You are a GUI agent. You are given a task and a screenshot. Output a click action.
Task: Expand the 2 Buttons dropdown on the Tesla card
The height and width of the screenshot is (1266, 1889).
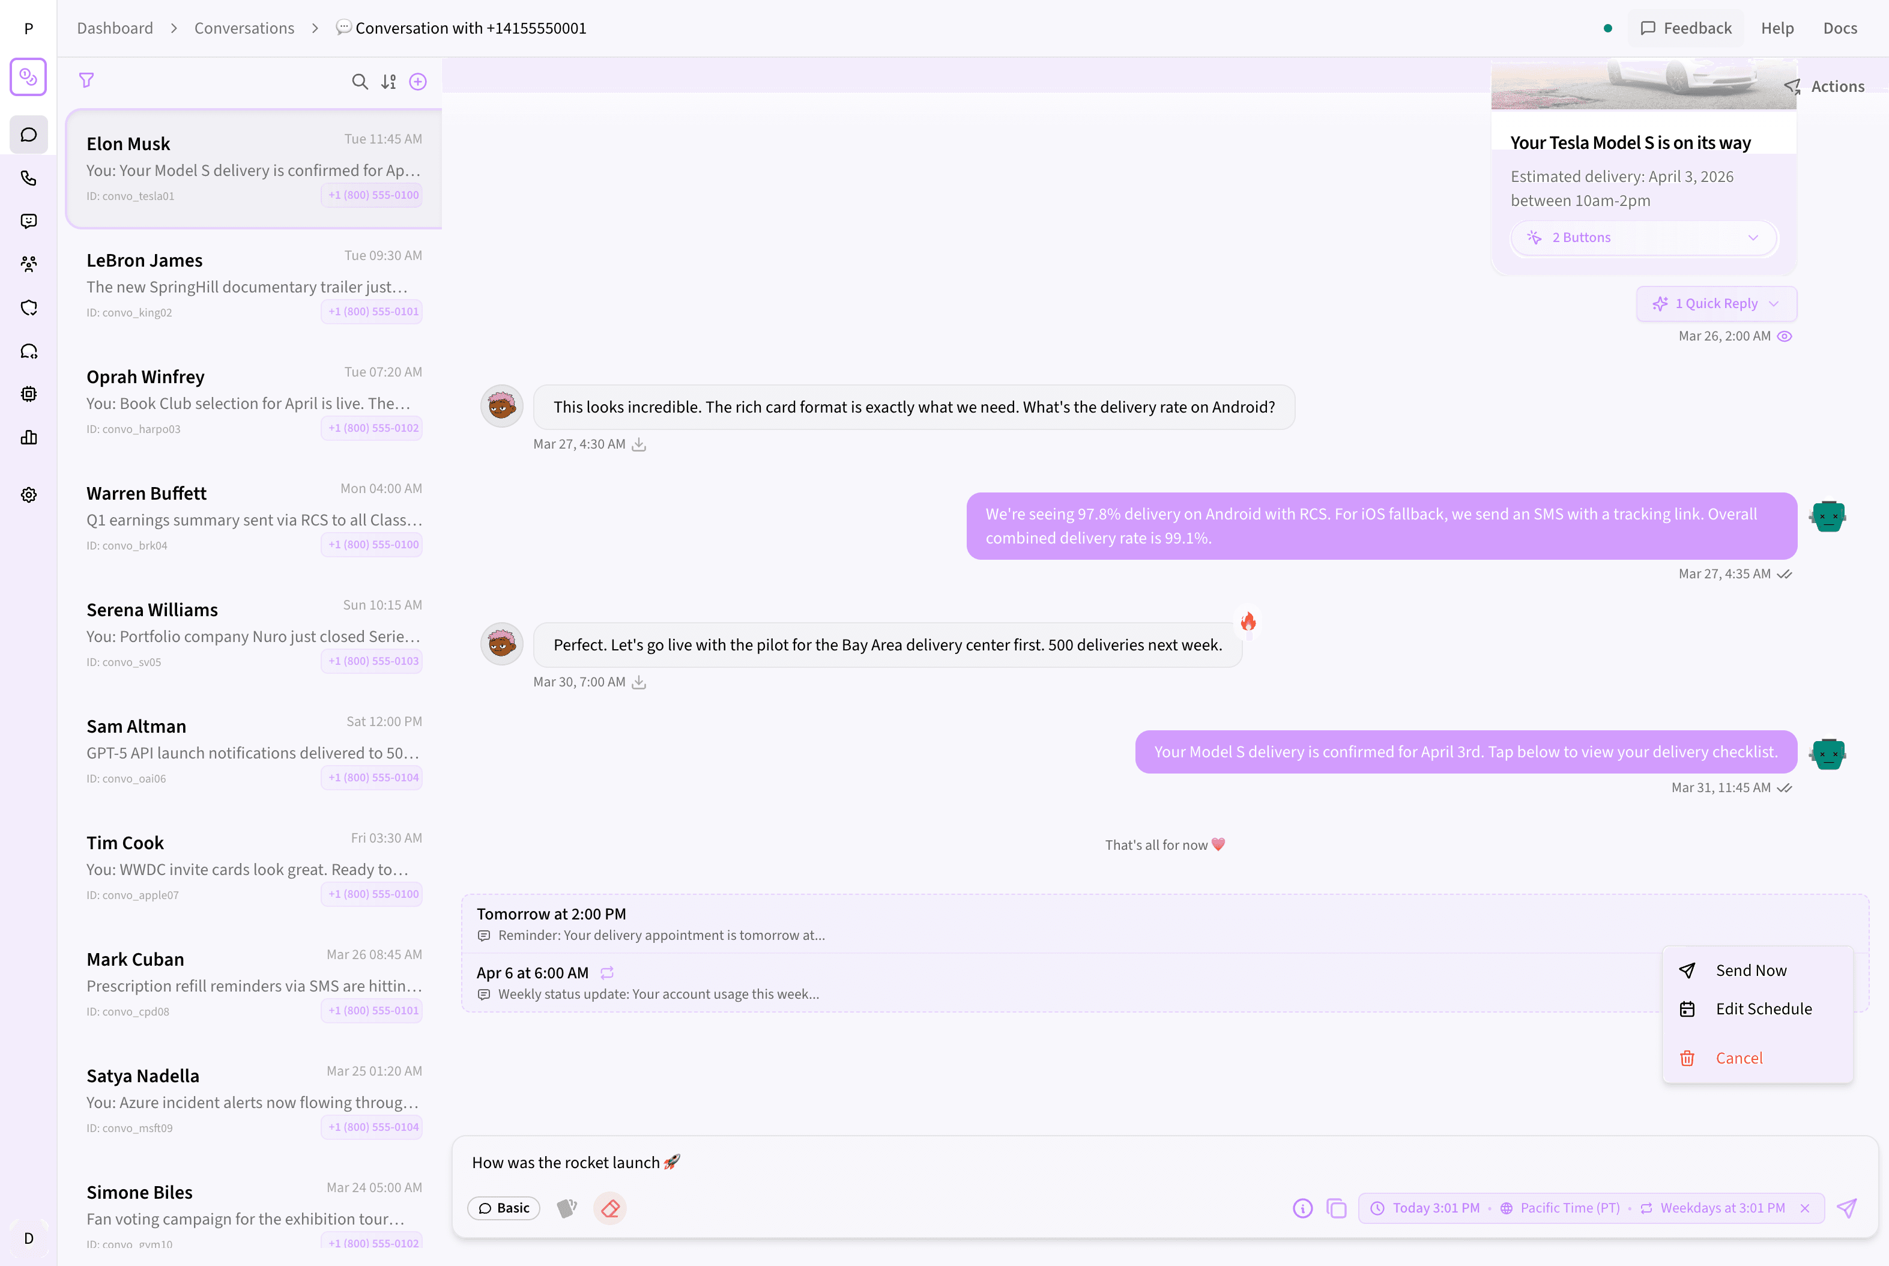(1643, 237)
